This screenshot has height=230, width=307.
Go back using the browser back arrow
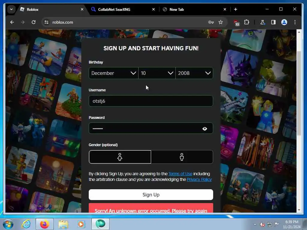click(12, 22)
